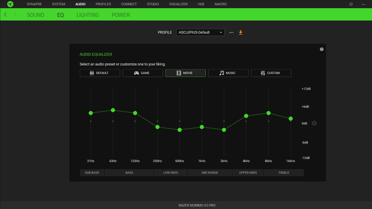
Task: Click the MID RANGE frequency label
Action: click(210, 172)
